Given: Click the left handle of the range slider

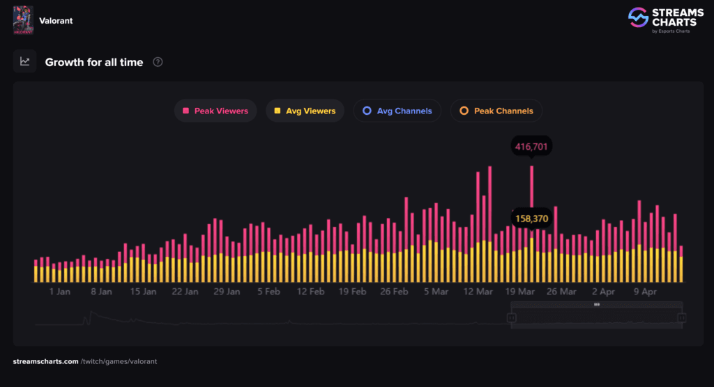Looking at the screenshot, I should (511, 317).
